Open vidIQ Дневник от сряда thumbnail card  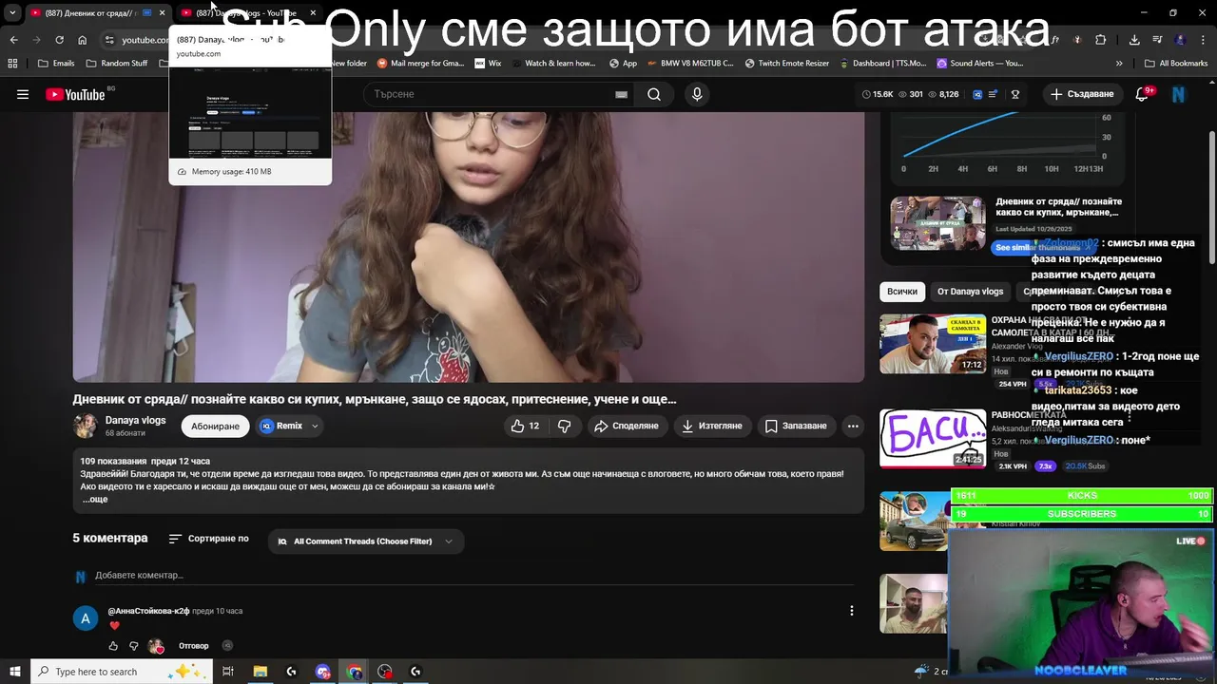(937, 223)
